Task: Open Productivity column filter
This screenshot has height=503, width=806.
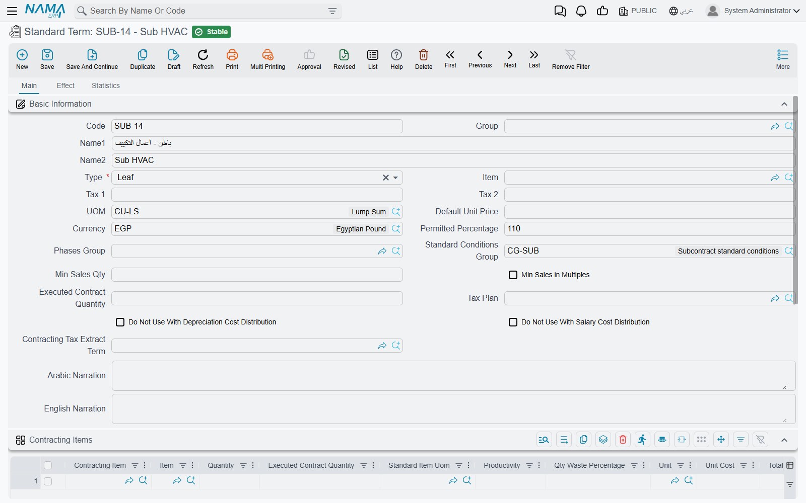Action: click(529, 465)
